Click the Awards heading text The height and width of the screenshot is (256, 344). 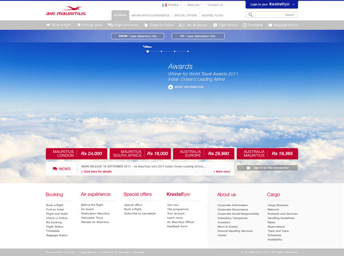180,66
